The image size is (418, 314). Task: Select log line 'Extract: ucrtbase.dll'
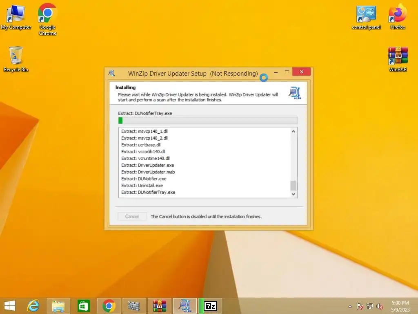[x=141, y=145]
